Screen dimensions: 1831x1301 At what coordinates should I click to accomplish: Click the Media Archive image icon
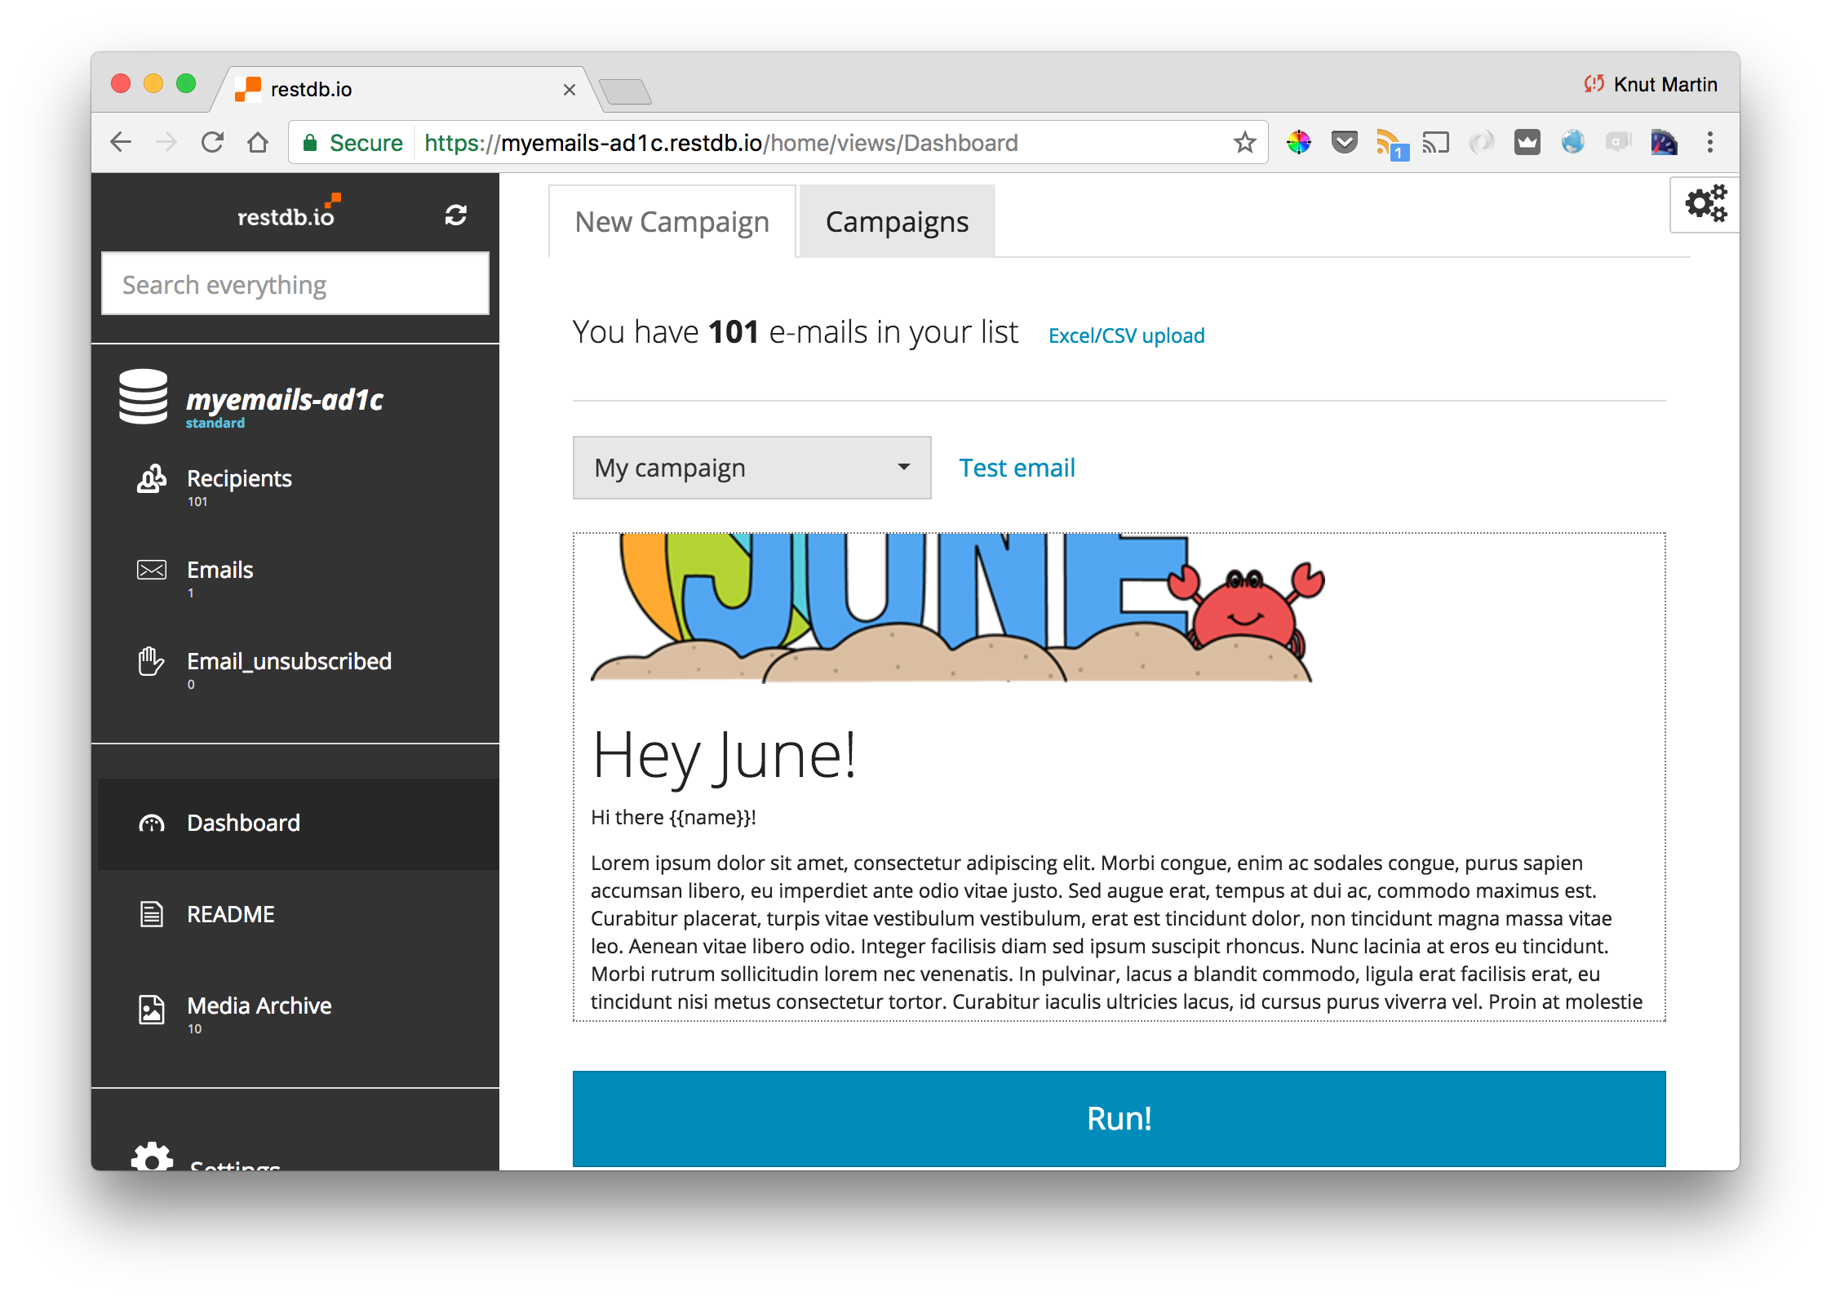click(152, 1010)
